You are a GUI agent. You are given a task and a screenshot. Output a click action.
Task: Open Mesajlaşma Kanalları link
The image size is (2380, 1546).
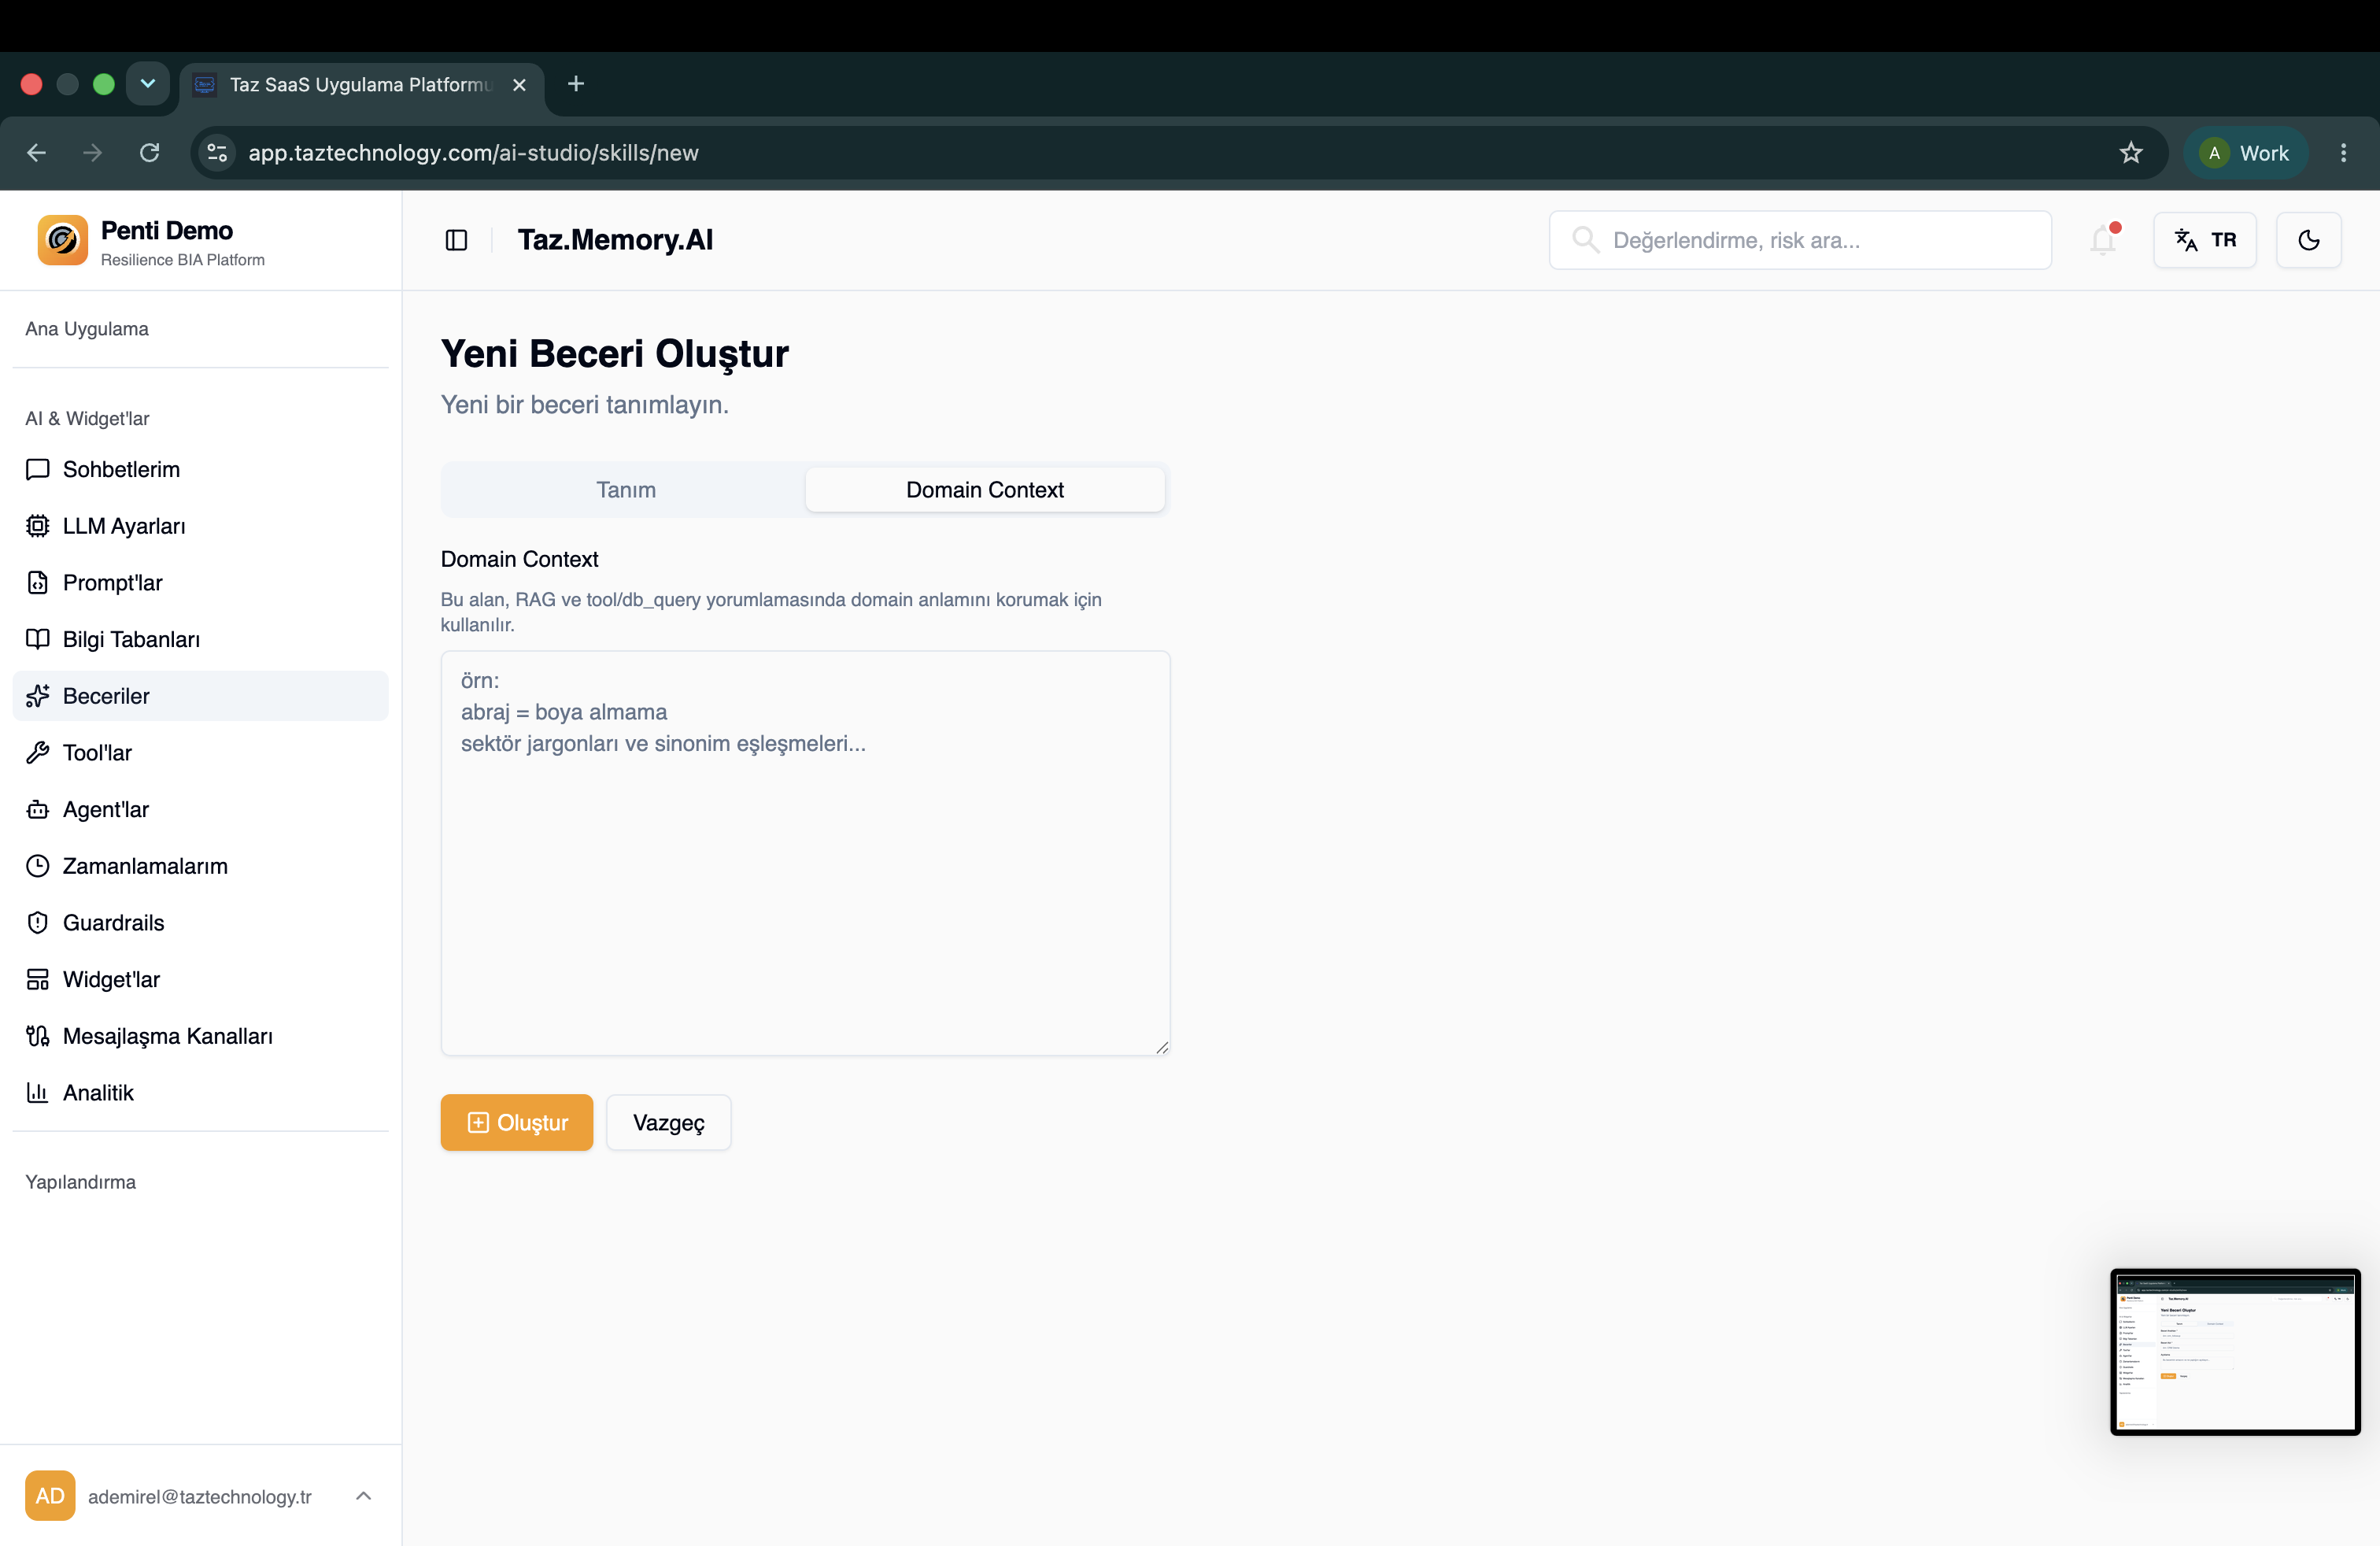pos(200,1036)
